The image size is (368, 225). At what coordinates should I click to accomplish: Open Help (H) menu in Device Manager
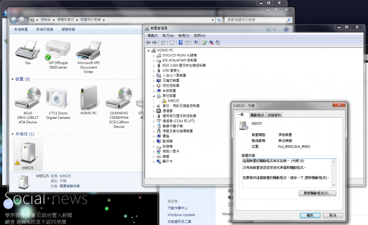pyautogui.click(x=200, y=36)
